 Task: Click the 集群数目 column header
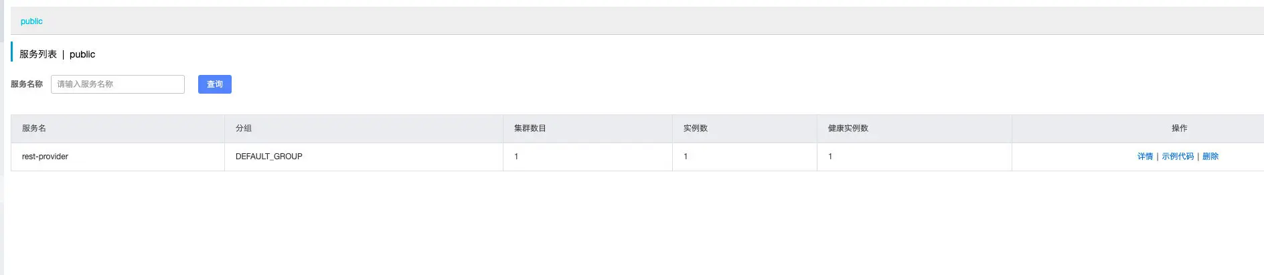(x=530, y=128)
